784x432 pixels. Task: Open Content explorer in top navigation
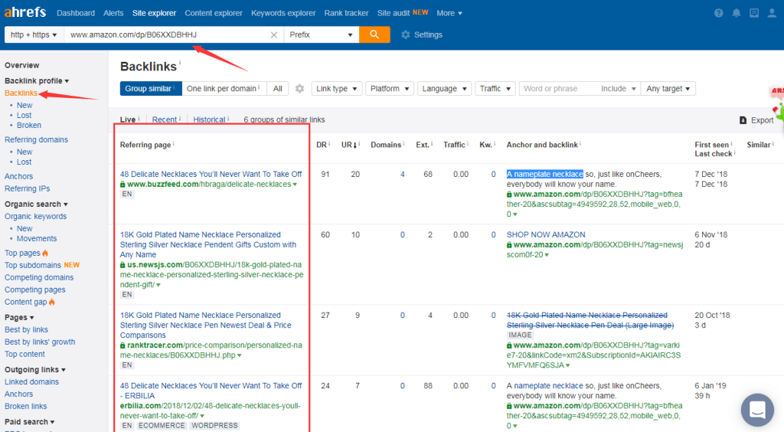(x=214, y=13)
